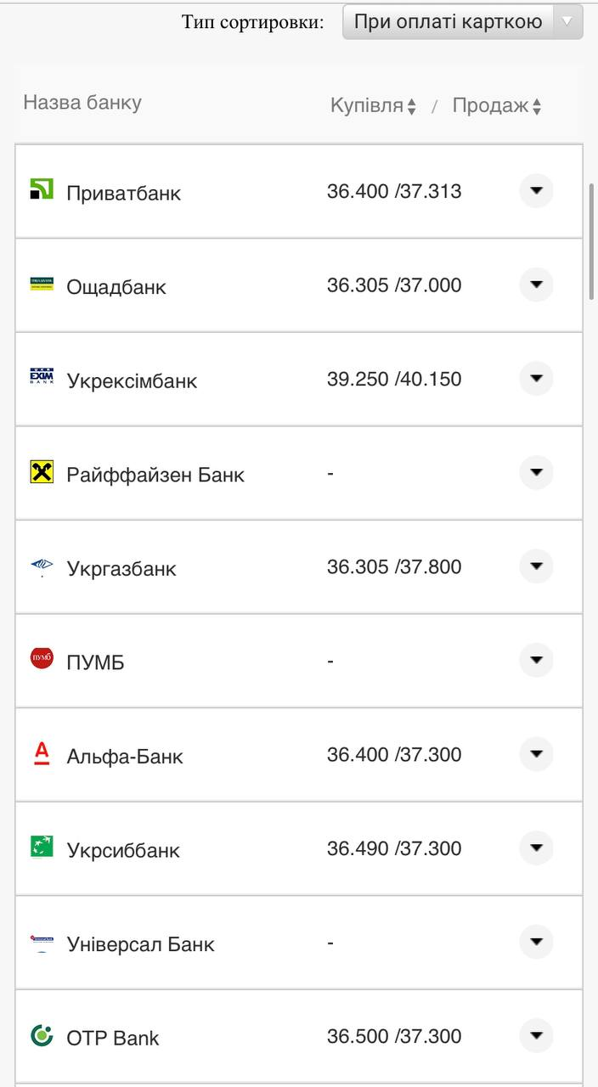
Task: Click the Назва банку column header
Action: click(82, 103)
